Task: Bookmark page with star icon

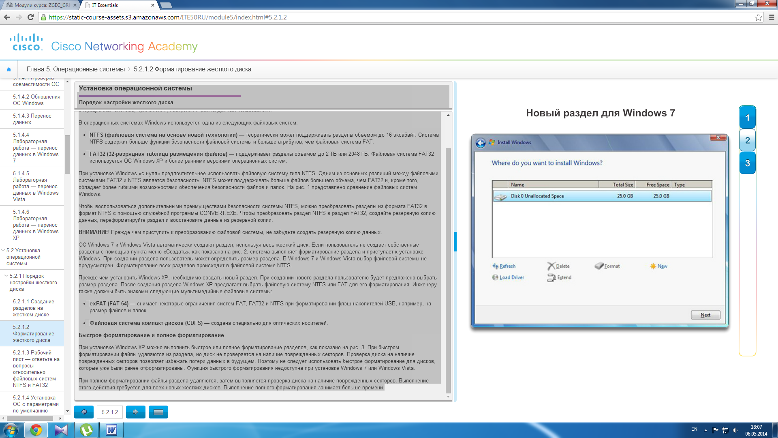Action: tap(758, 17)
